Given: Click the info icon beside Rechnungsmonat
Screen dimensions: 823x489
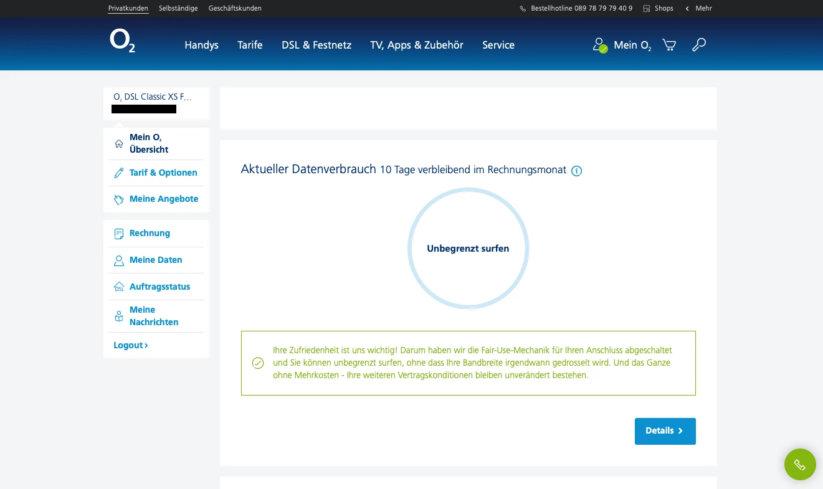Looking at the screenshot, I should coord(576,171).
